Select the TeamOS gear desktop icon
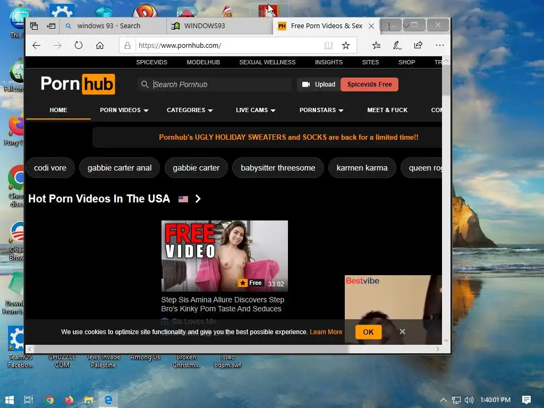 pos(16,339)
